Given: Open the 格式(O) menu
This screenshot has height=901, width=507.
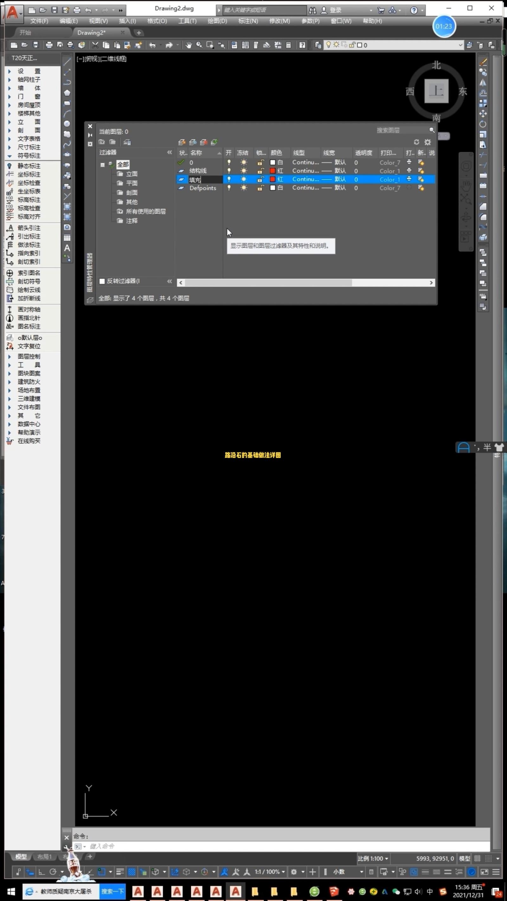Looking at the screenshot, I should pyautogui.click(x=157, y=21).
